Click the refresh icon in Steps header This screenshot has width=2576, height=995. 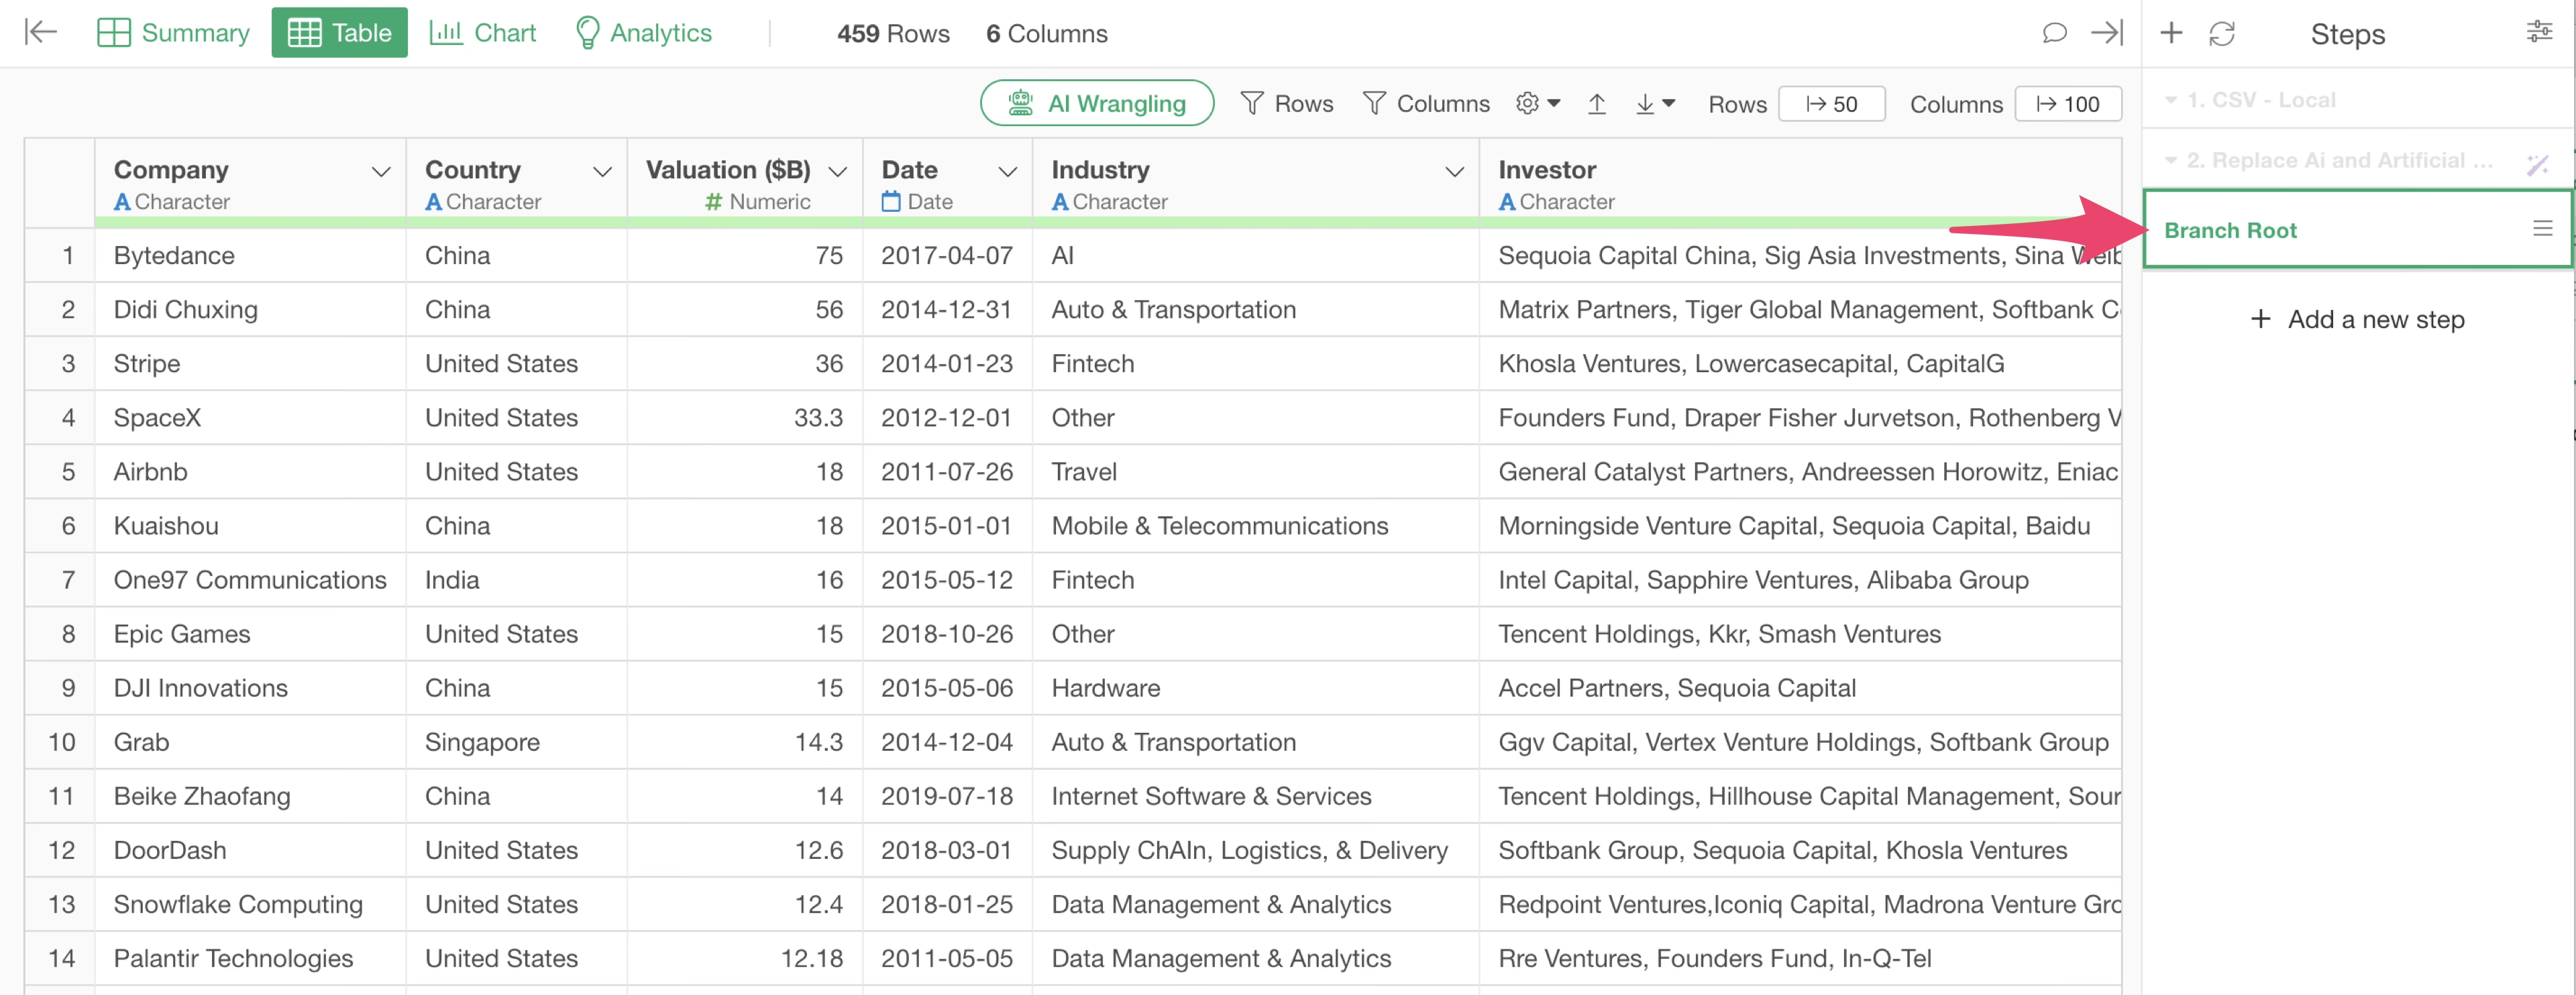point(2222,33)
